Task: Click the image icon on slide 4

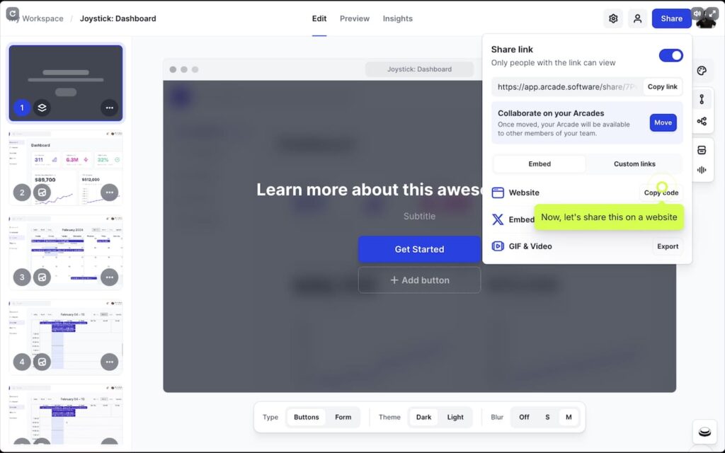Action: pyautogui.click(x=42, y=362)
